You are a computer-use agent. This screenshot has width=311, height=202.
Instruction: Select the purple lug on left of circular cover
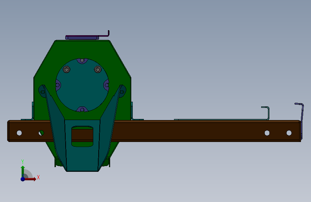(x=58, y=85)
